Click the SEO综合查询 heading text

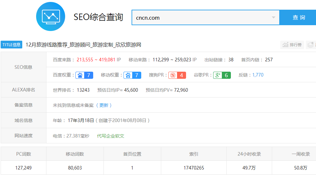(98, 17)
